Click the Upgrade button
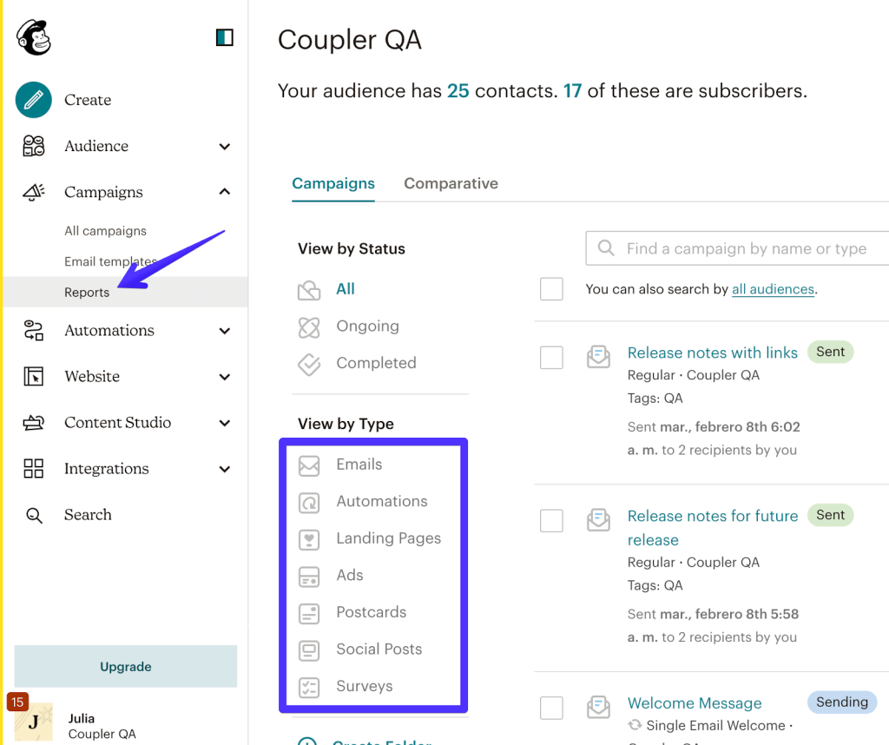Screen dimensions: 889x745 click(x=125, y=666)
